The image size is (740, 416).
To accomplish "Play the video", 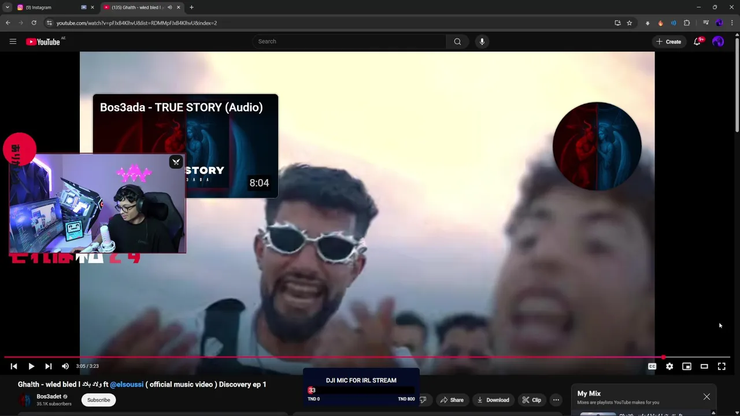I will coord(31,366).
